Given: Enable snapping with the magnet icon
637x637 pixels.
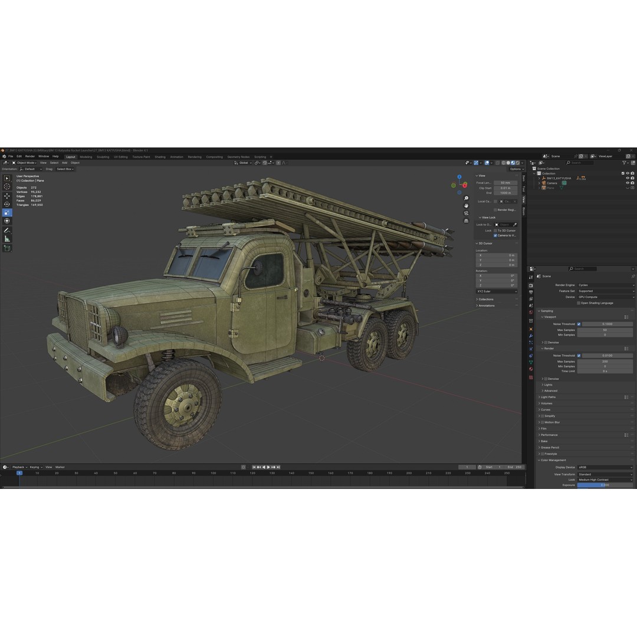Looking at the screenshot, I should point(476,162).
